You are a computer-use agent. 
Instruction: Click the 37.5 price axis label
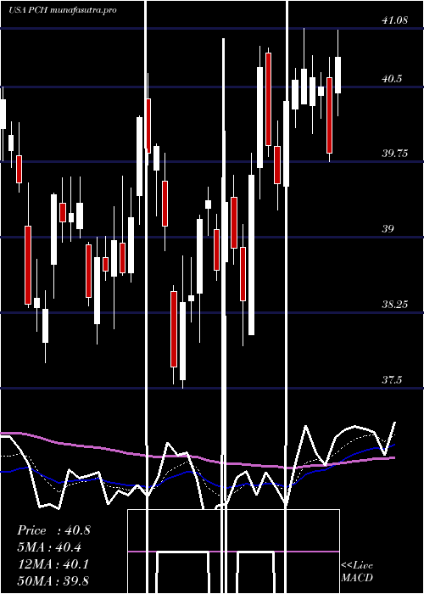[392, 379]
